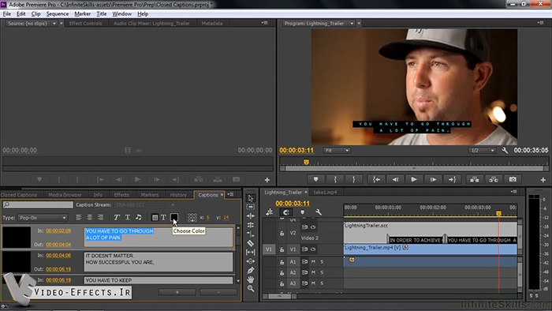Open playback resolution 1/2 dropdown
Image resolution: width=552 pixels, height=311 pixels.
tap(483, 151)
